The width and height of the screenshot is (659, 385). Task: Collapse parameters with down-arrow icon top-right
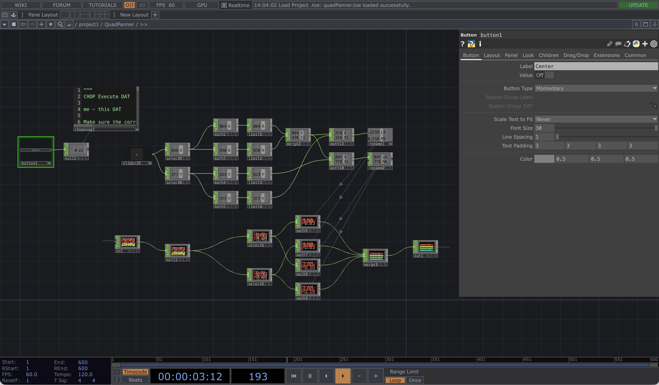point(655,24)
